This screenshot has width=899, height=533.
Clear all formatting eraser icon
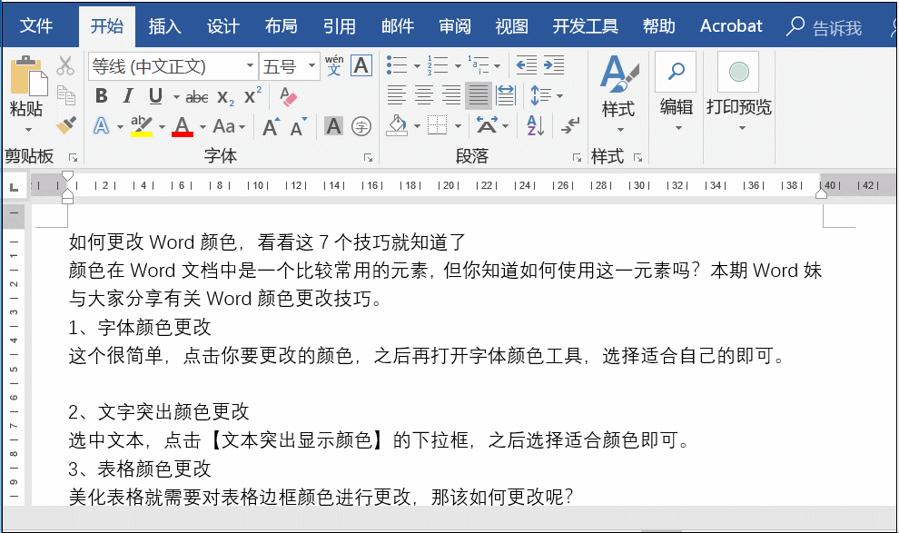coord(289,96)
